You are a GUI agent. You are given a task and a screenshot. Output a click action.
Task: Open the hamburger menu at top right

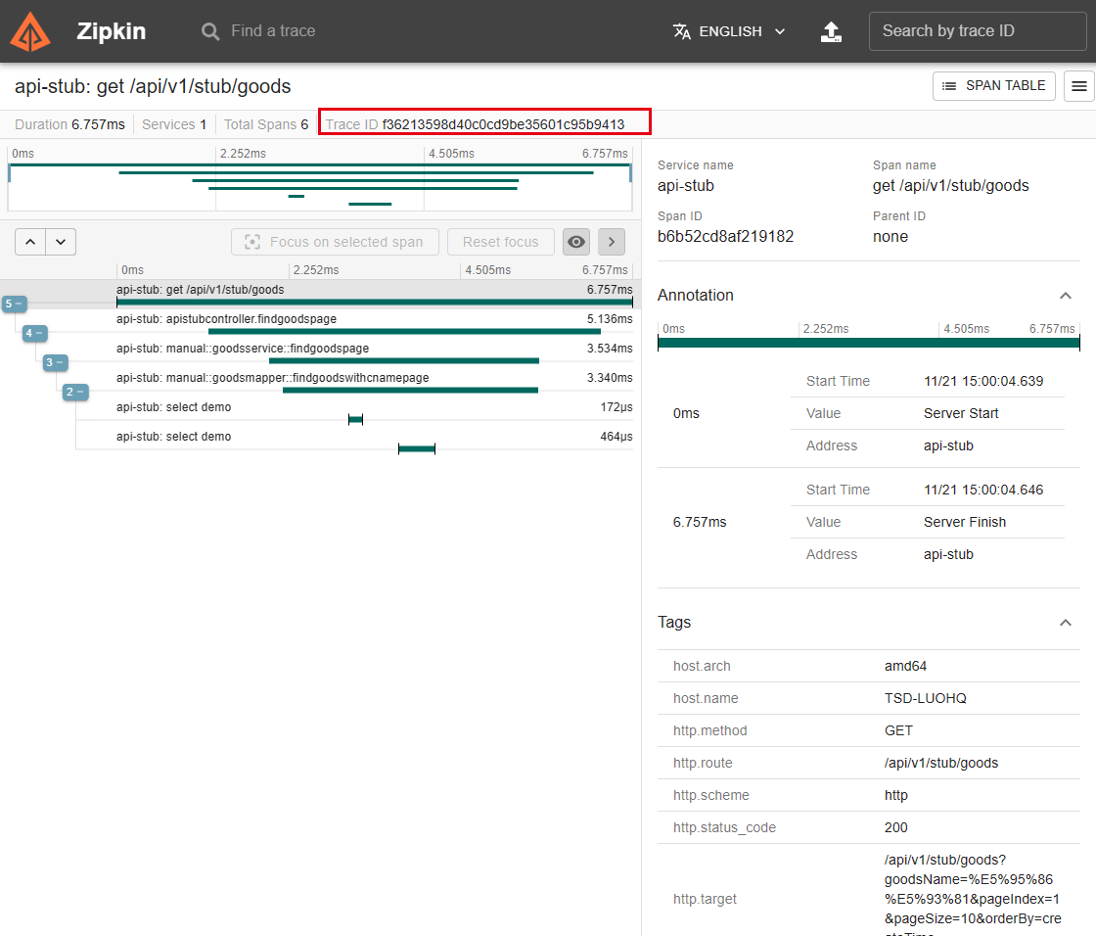coord(1080,86)
